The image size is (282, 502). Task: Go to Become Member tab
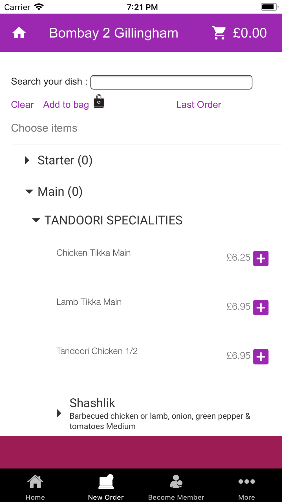point(176,486)
